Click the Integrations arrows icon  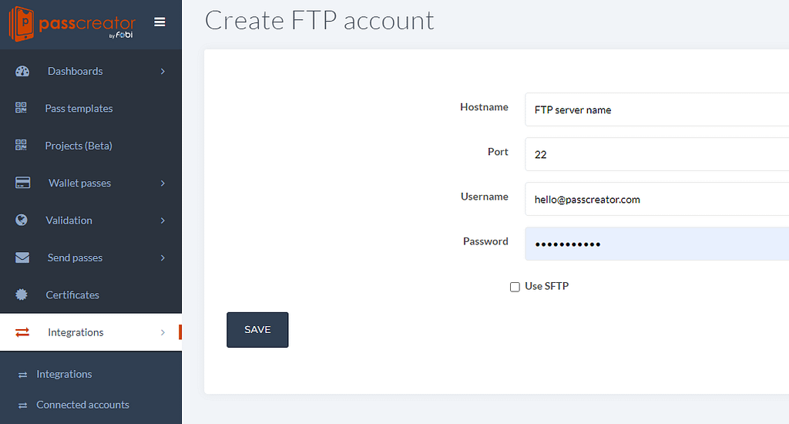(22, 332)
